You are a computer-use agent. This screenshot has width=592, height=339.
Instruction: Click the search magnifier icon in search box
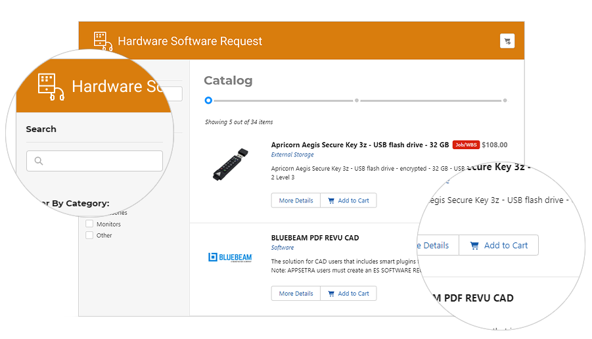(39, 161)
